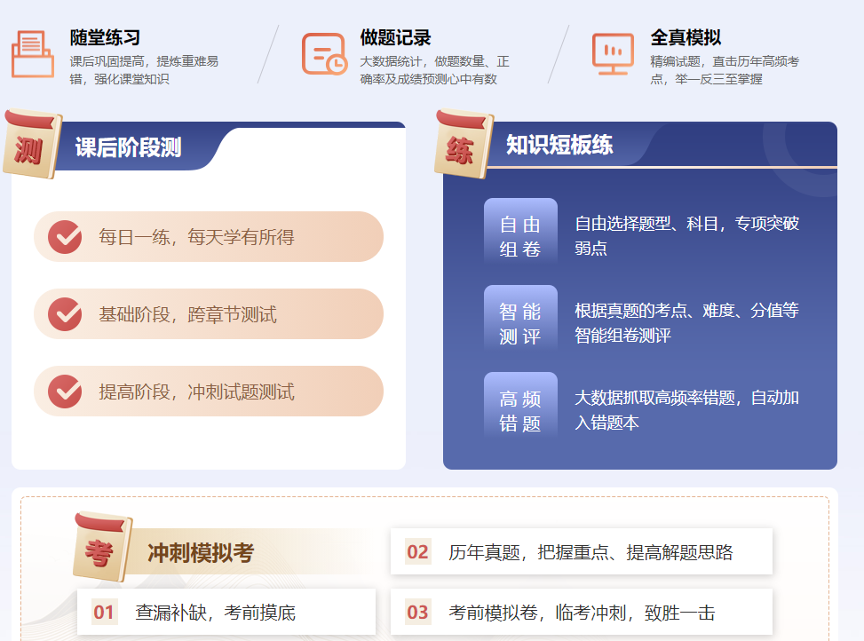Click item 03 考前模拟卷 card
The width and height of the screenshot is (864, 641).
(581, 612)
